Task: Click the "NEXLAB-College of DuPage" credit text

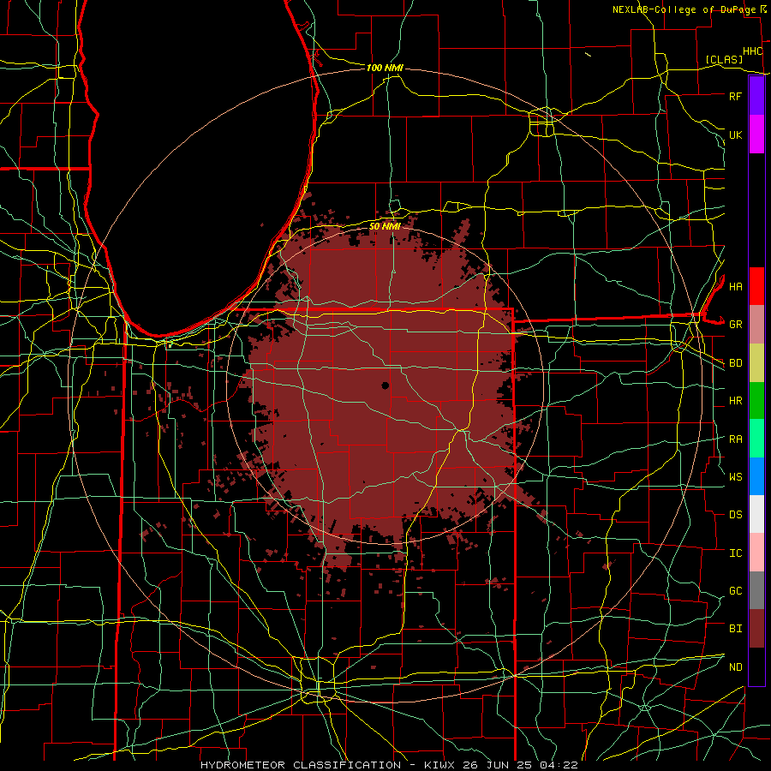Action: [684, 9]
